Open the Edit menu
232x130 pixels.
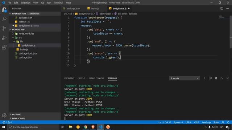pos(16,3)
